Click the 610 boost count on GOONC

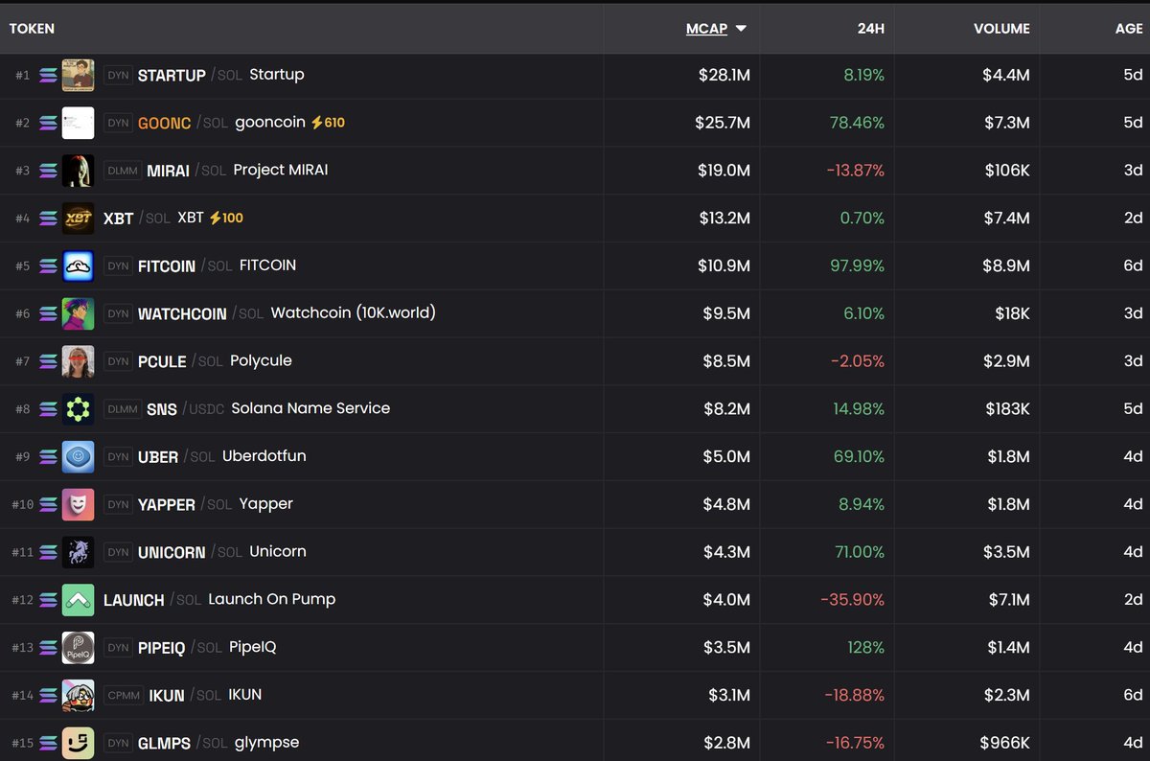[334, 123]
